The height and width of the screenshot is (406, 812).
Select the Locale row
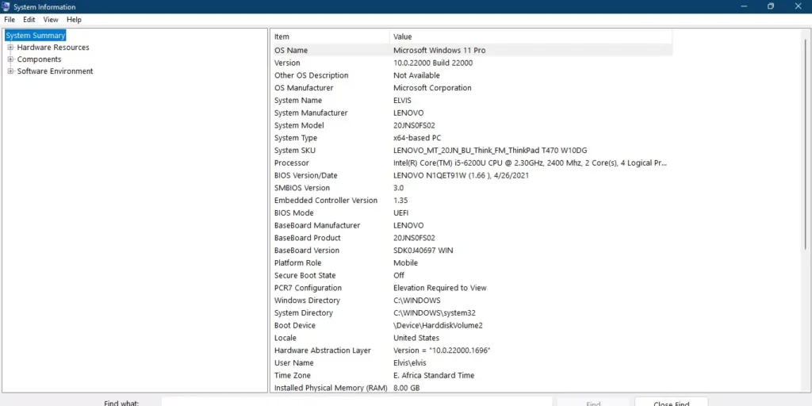tap(472, 338)
